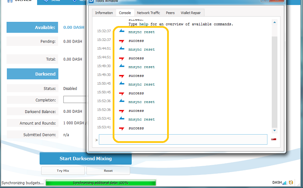The image size is (303, 188).
Task: Click the Start Darksend Mixing button
Action: 86,159
